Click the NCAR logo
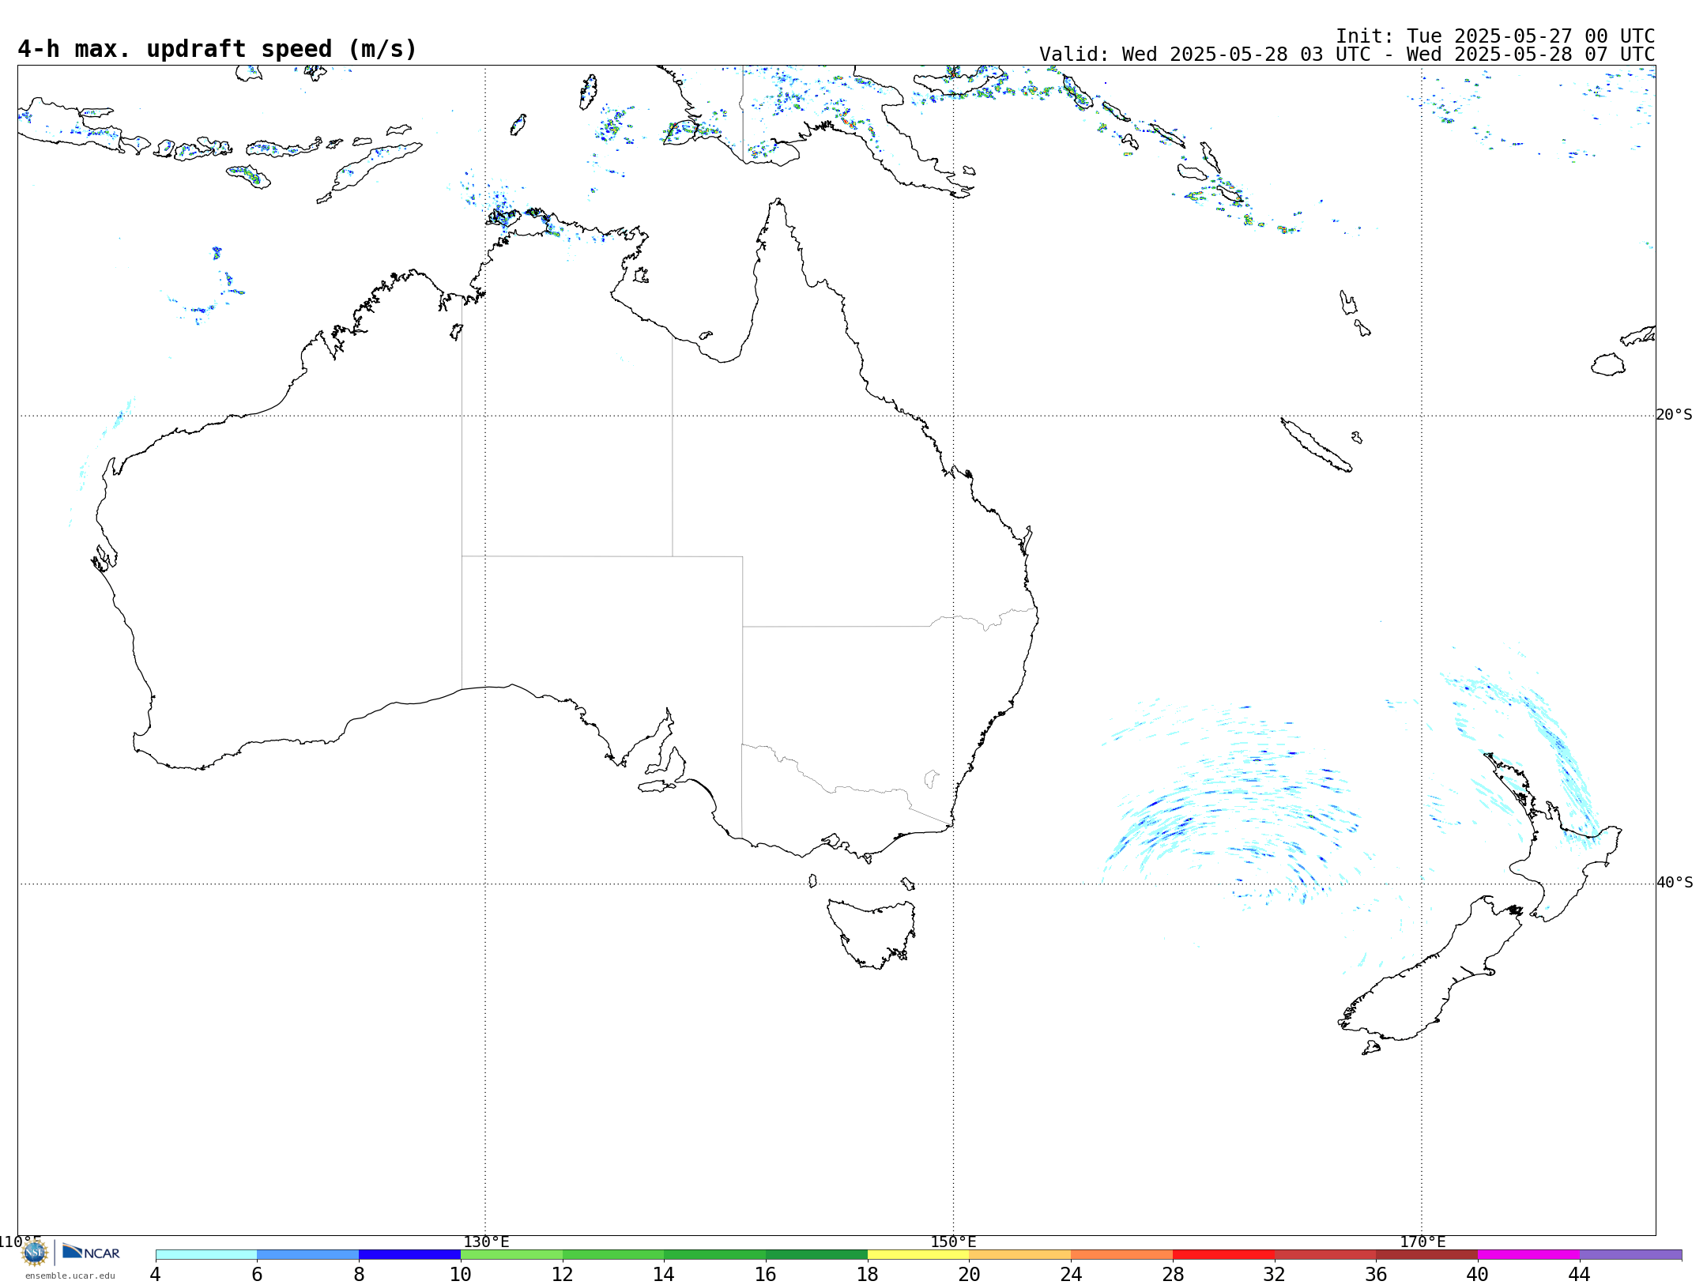The image size is (1707, 1285). 92,1253
